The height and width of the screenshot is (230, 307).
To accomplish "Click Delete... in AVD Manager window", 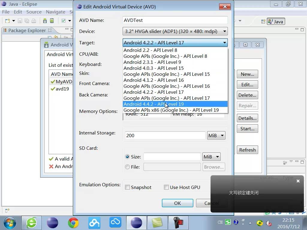I will tap(247, 95).
